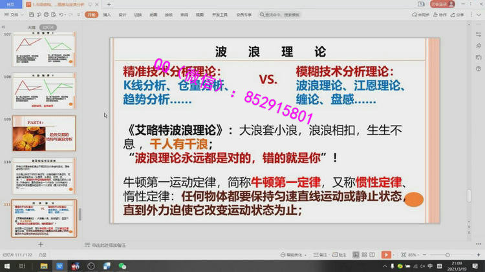
Task: Expand the zoom percentage dropdown
Action: (x=413, y=255)
